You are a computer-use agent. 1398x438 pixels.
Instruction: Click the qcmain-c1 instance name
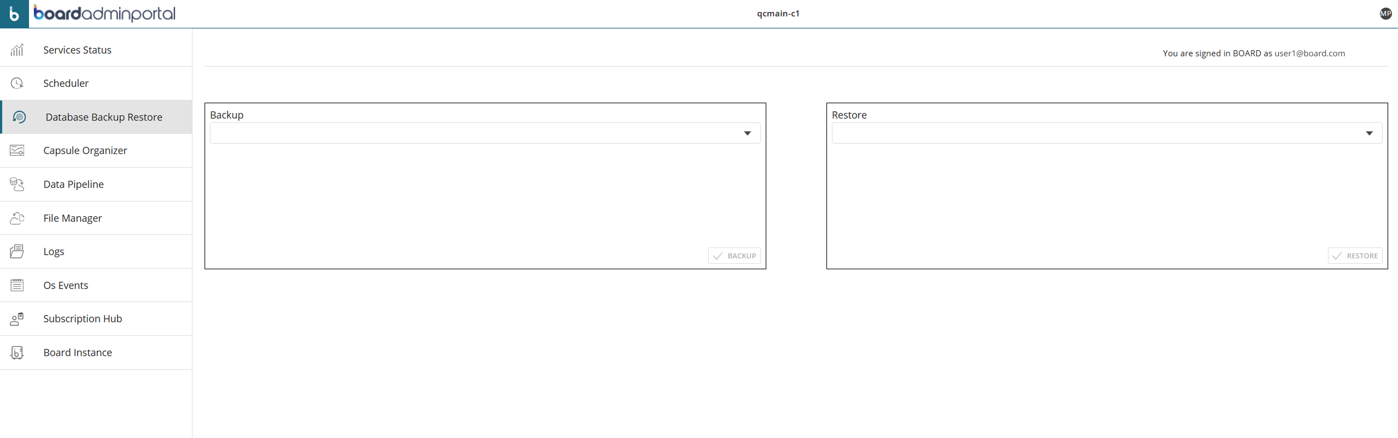point(778,14)
